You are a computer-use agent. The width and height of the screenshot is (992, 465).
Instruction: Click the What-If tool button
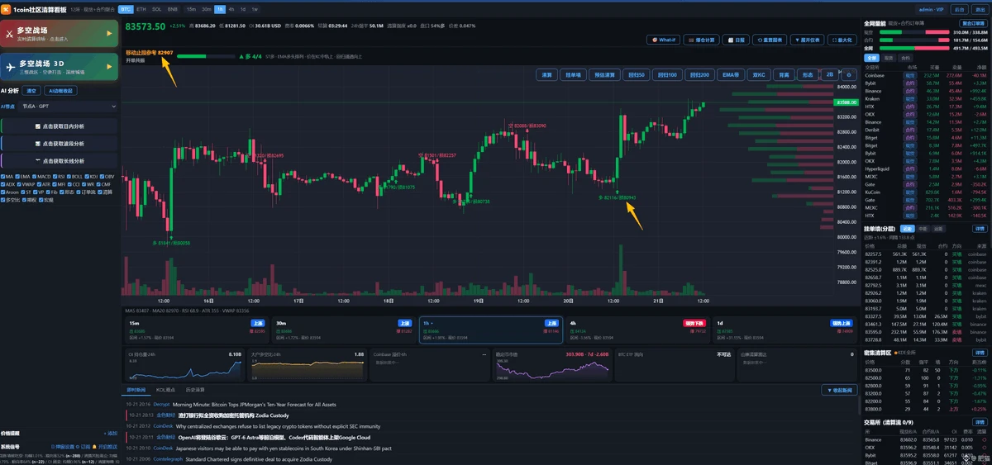pyautogui.click(x=663, y=40)
